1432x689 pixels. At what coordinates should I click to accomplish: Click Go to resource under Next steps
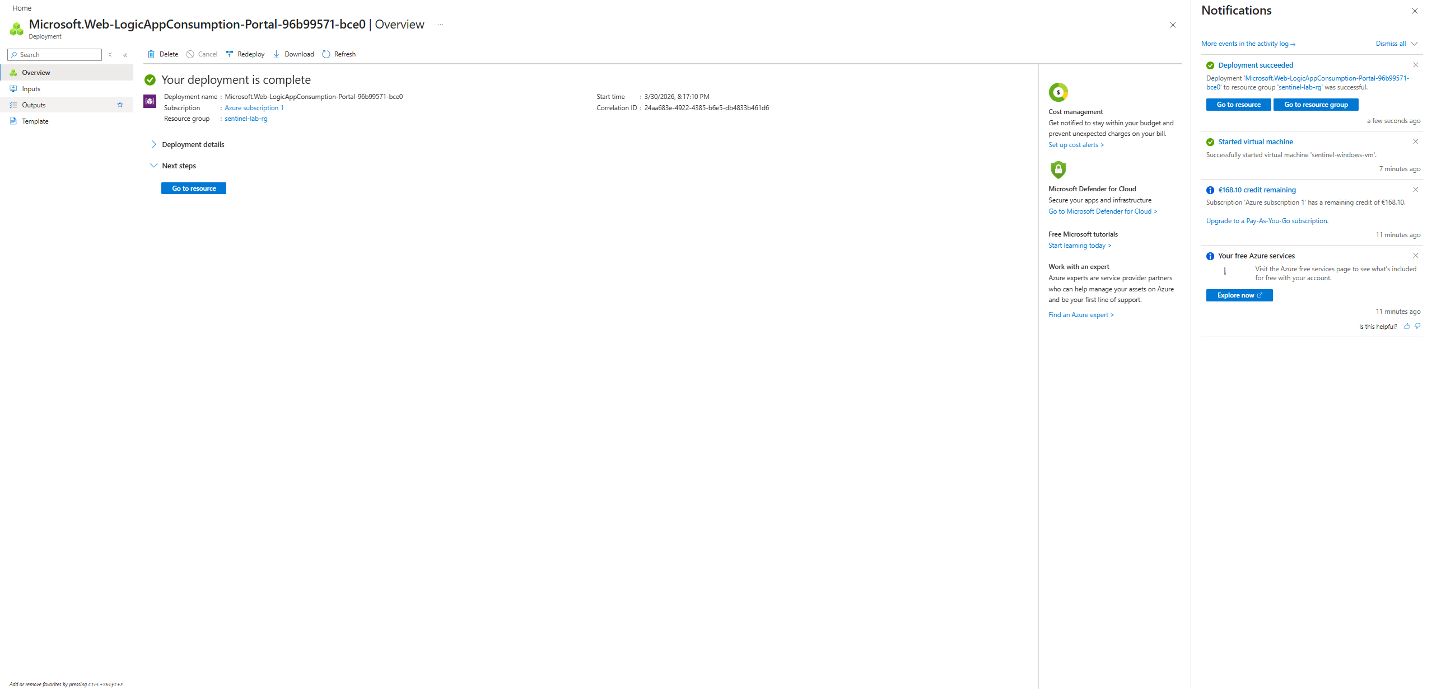[194, 188]
